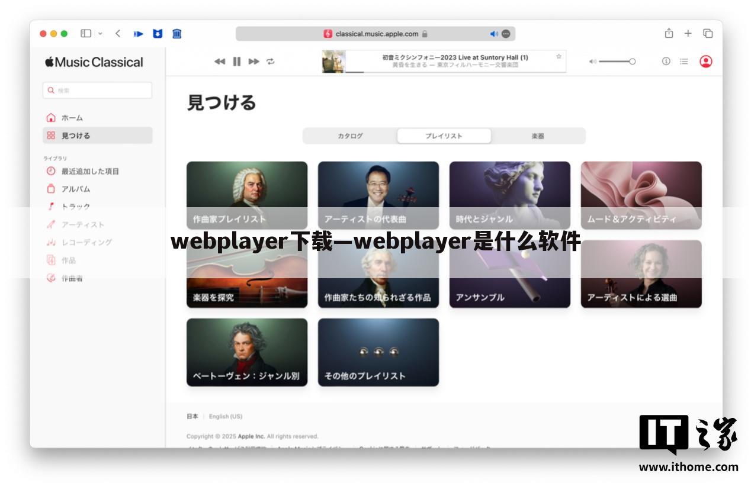Switch to プレイリスト tab

coord(444,136)
